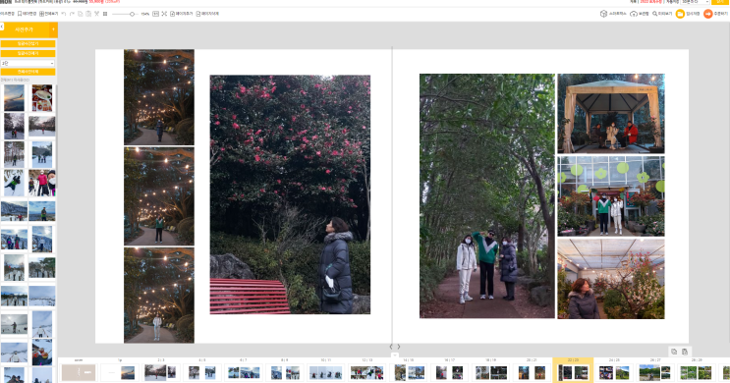This screenshot has width=730, height=383.
Task: Select the middle light-tunnel photo on left page
Action: 159,196
